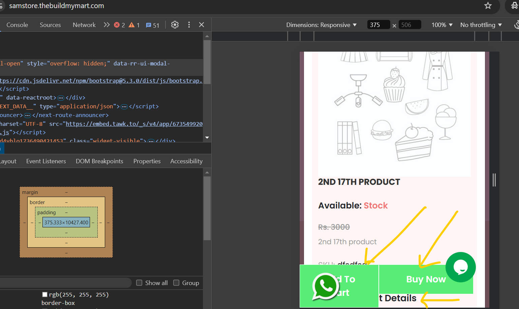519x309 pixels.
Task: Edit the viewport width field 375
Action: pos(378,25)
